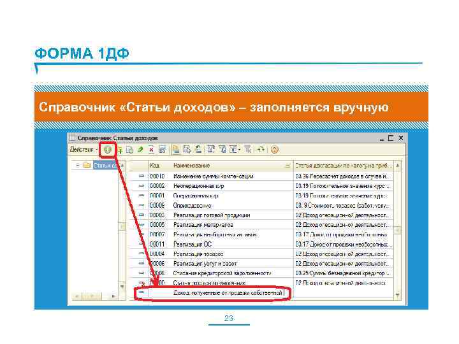459x344 pixels.
Task: Select row code 00007
Action: point(157,234)
